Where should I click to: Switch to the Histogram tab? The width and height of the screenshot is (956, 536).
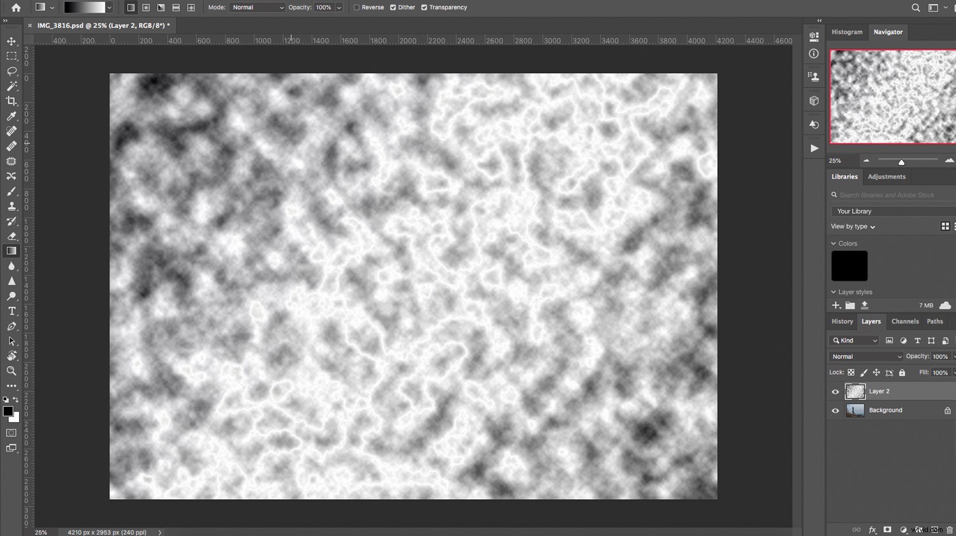(x=846, y=32)
